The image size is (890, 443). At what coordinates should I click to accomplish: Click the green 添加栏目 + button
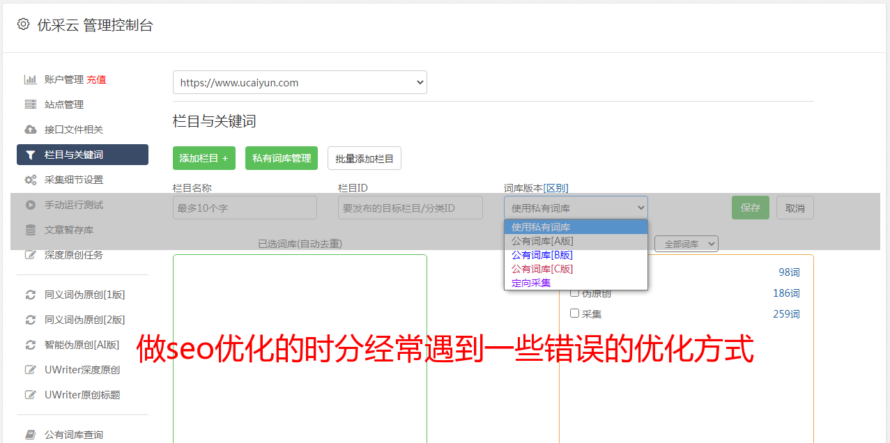[204, 158]
